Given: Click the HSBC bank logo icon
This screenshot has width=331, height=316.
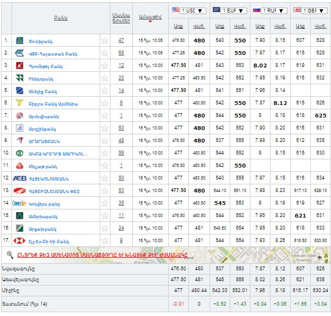Looking at the screenshot, I should point(19,241).
